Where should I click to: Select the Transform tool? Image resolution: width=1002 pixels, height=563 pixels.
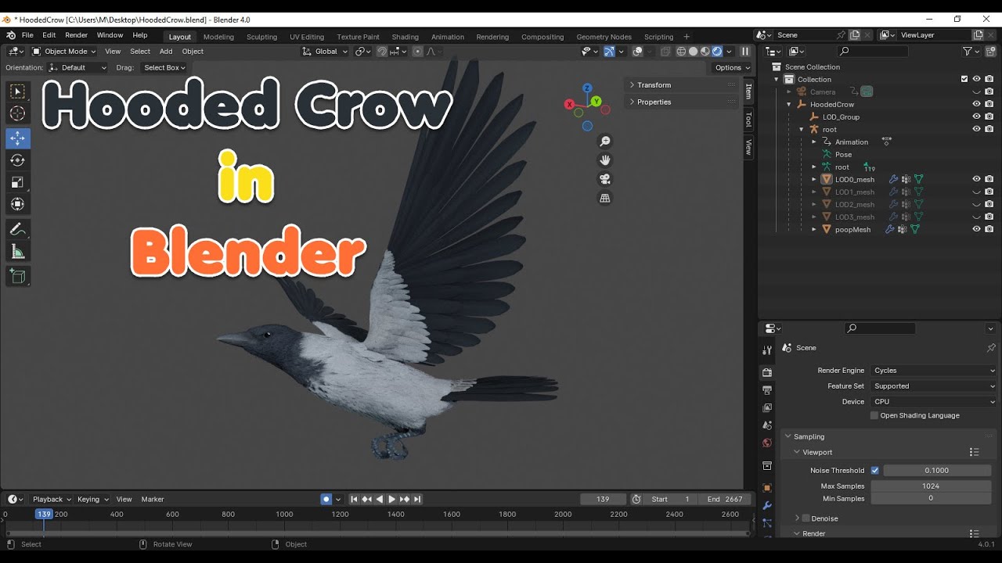[x=17, y=204]
